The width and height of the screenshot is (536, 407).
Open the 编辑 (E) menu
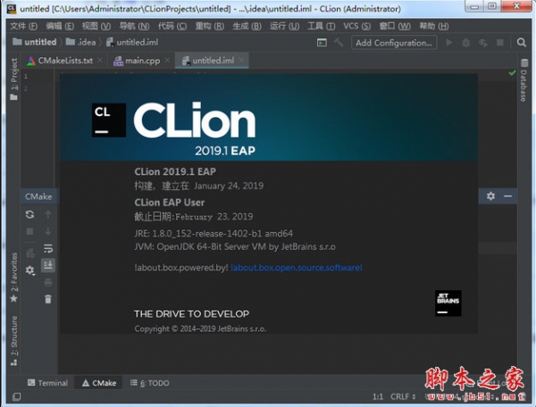60,26
